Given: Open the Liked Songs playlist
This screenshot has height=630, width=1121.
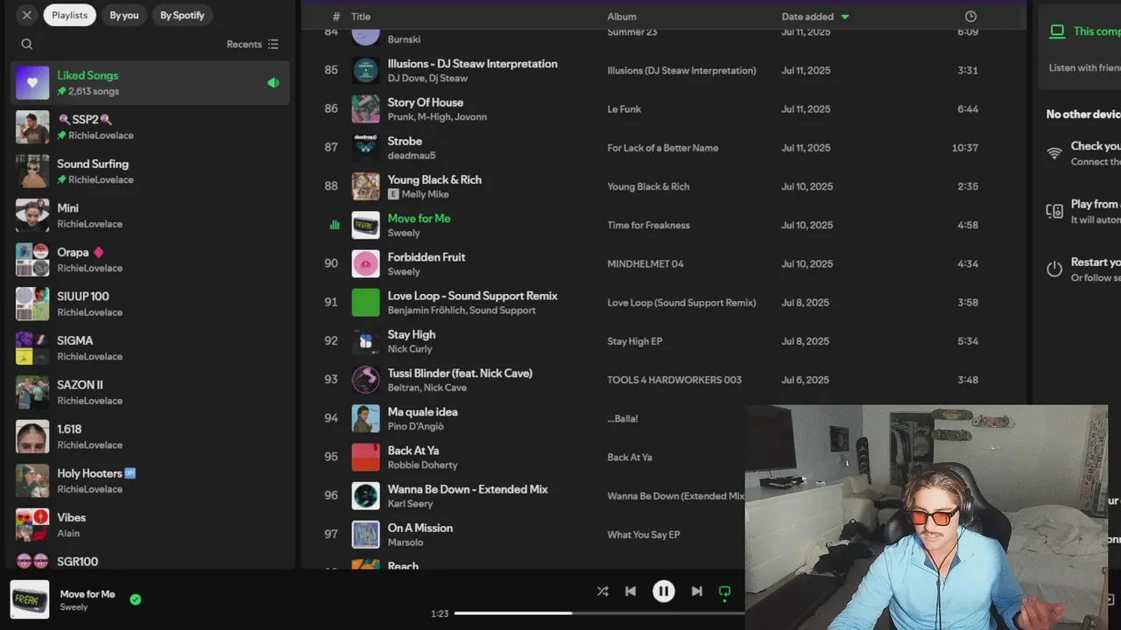Looking at the screenshot, I should tap(150, 82).
